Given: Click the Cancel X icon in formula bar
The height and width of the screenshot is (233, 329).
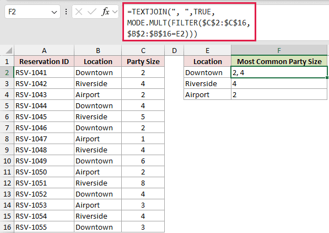Looking at the screenshot, I should click(79, 12).
